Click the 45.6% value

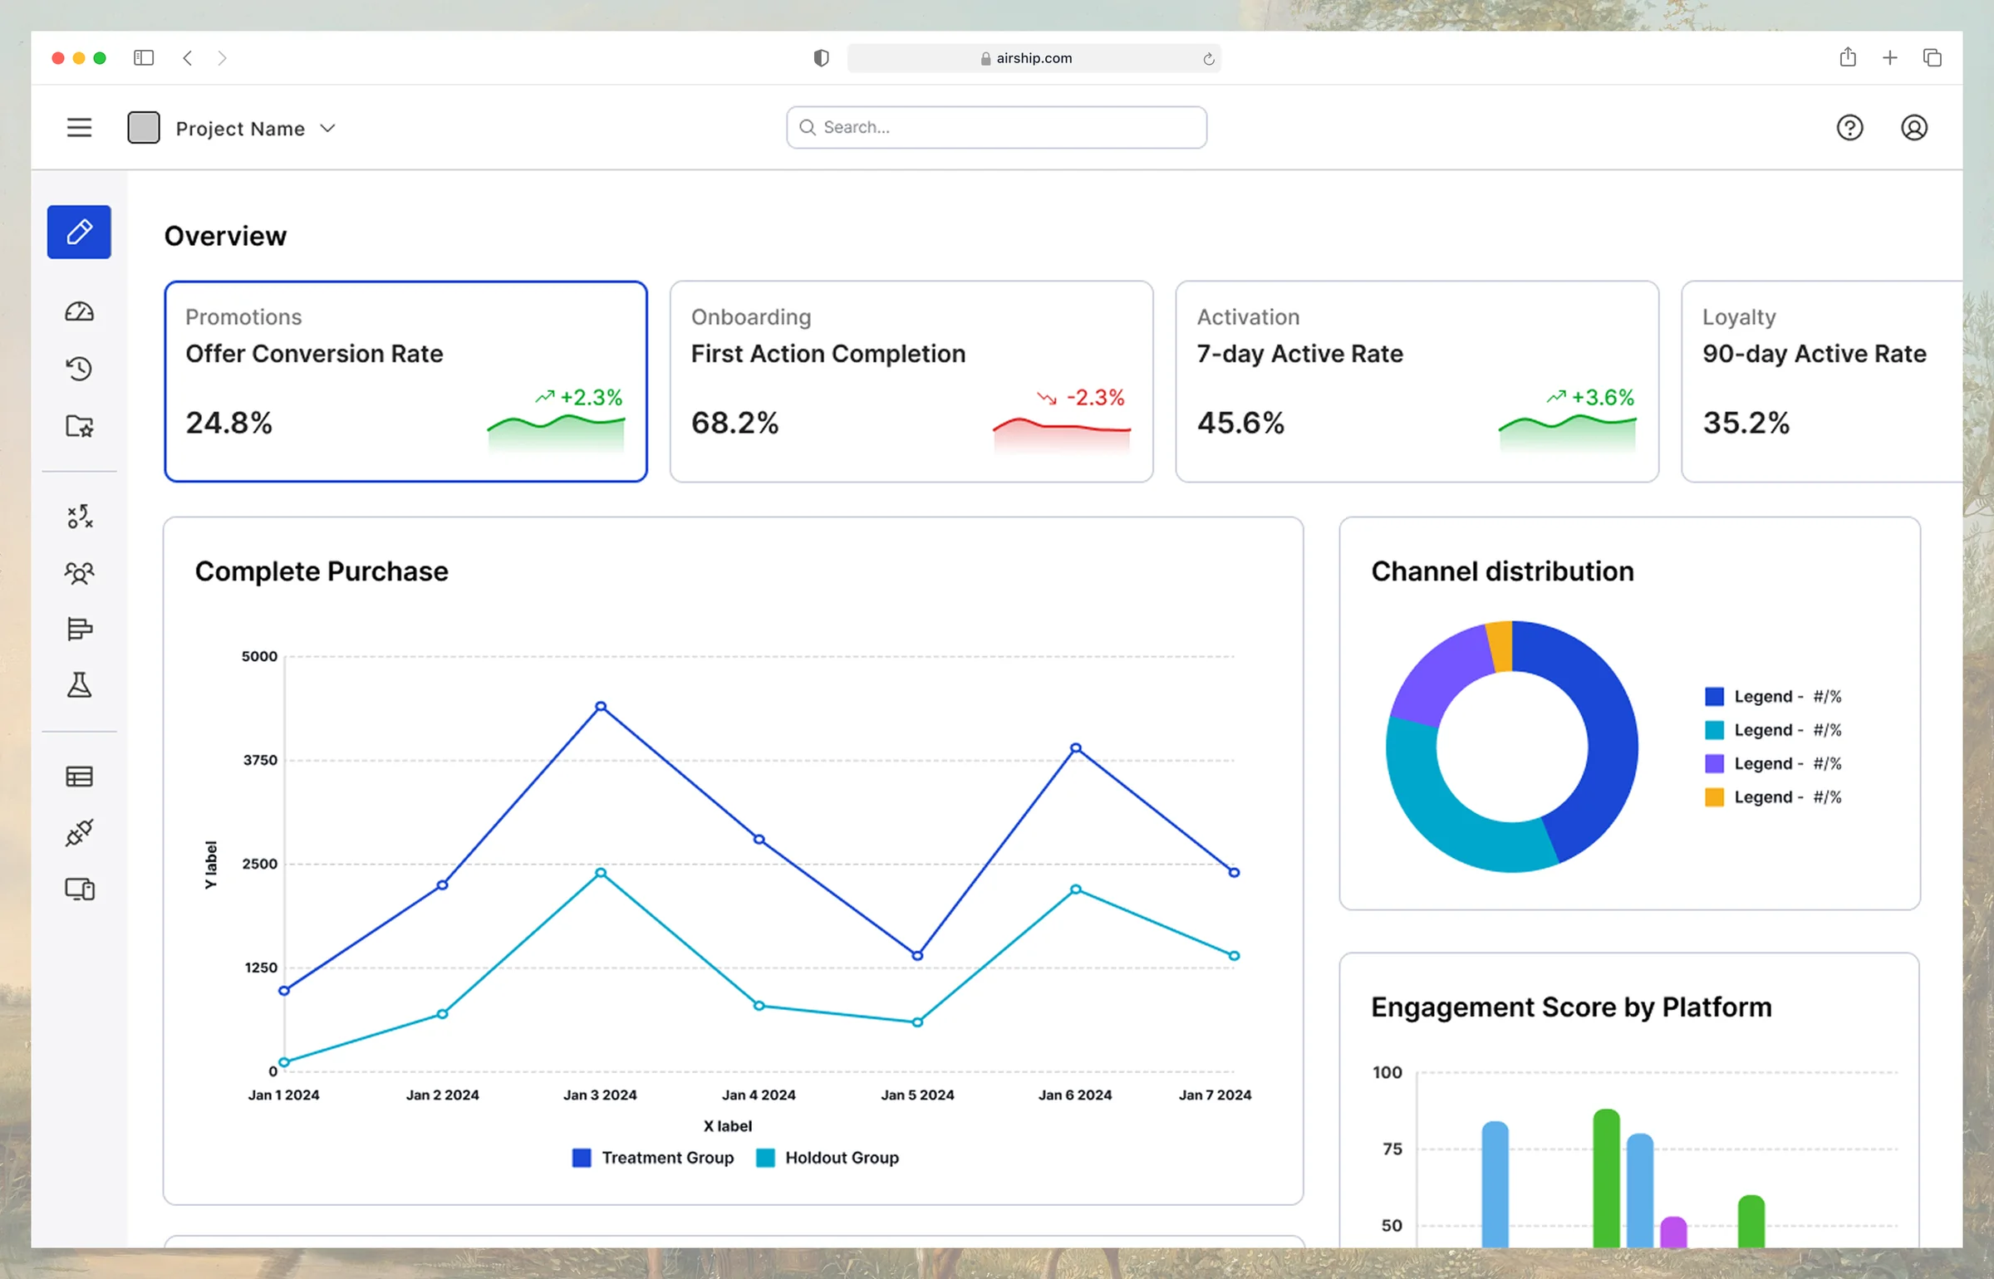[1240, 423]
